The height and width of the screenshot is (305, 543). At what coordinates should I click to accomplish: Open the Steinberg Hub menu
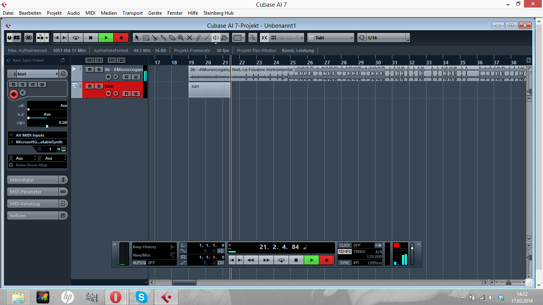coord(219,13)
